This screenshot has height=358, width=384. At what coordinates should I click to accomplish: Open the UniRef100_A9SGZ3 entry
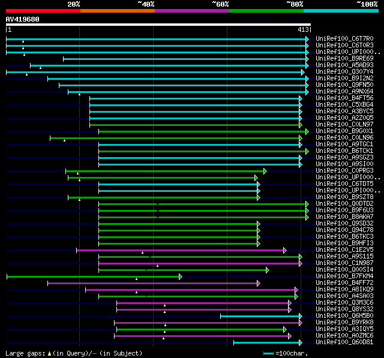(x=344, y=158)
